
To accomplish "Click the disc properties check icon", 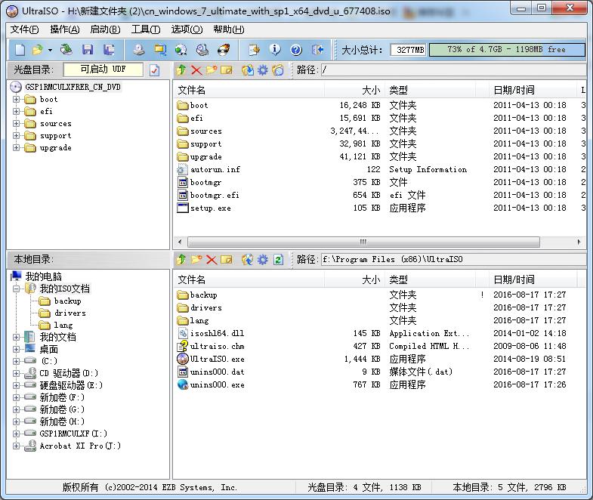I will click(154, 70).
